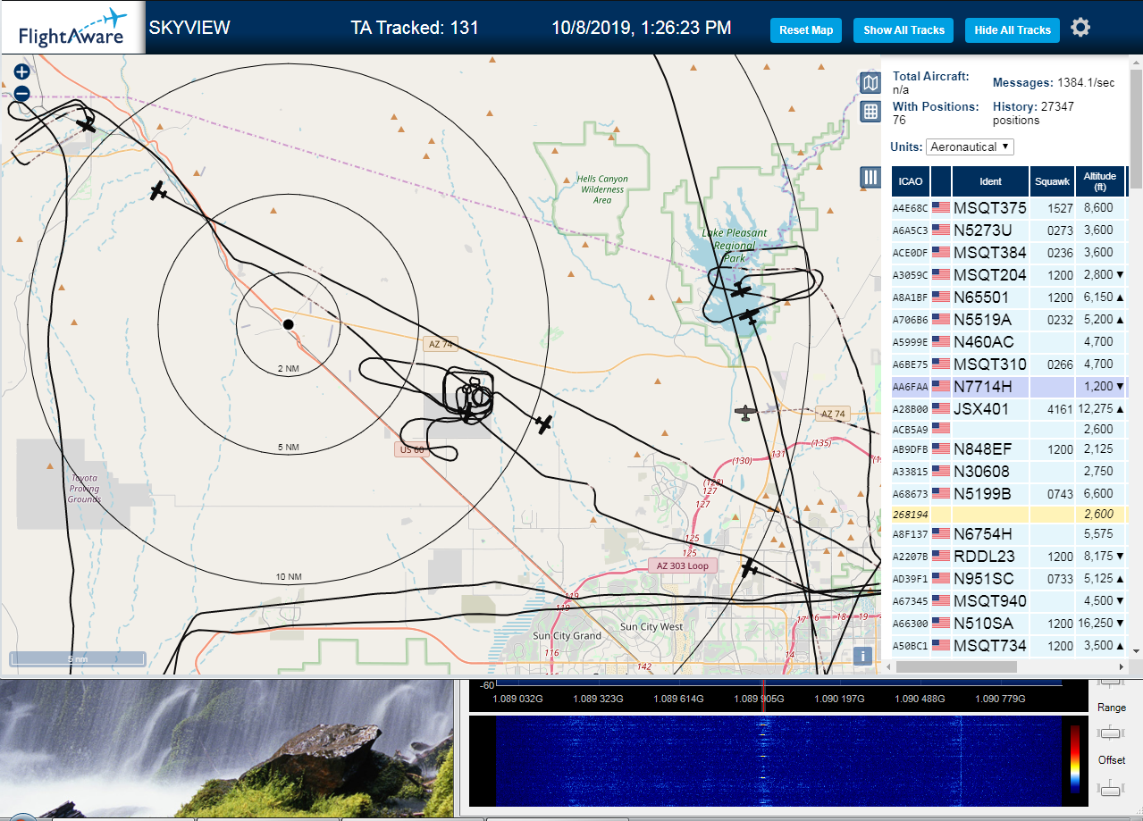Click US flag in MSQT375 row
Image resolution: width=1143 pixels, height=821 pixels.
pos(941,207)
